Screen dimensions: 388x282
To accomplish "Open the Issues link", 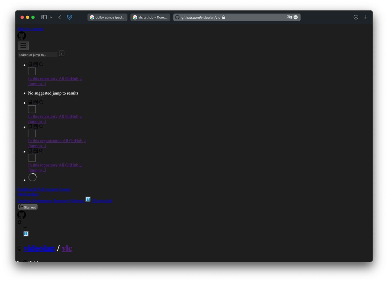I will (x=66, y=189).
